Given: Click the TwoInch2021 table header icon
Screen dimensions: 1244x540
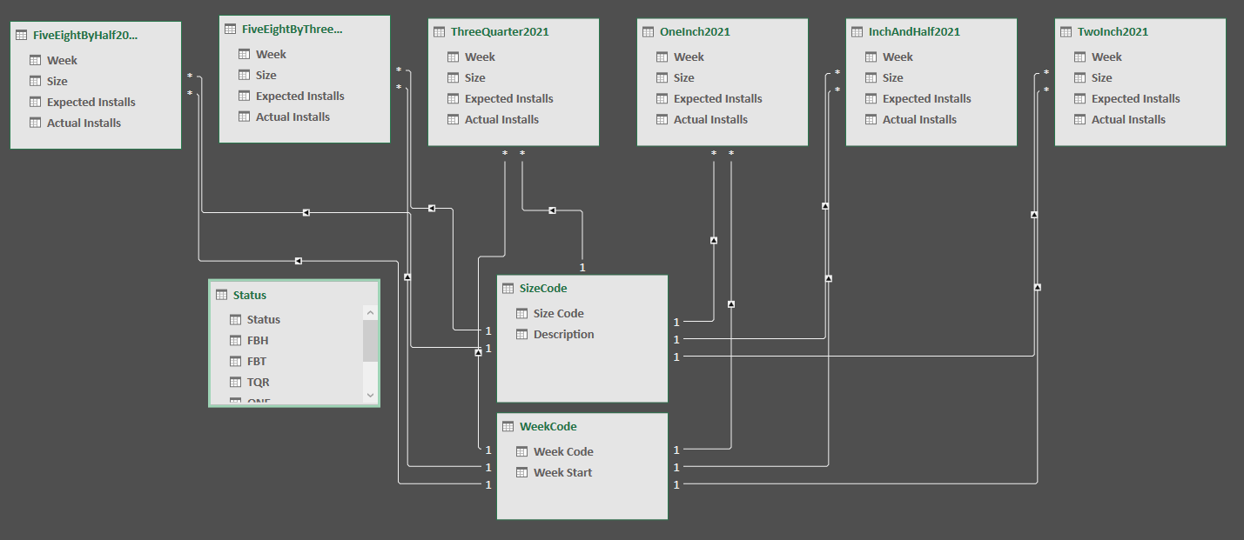Looking at the screenshot, I should click(x=1066, y=32).
